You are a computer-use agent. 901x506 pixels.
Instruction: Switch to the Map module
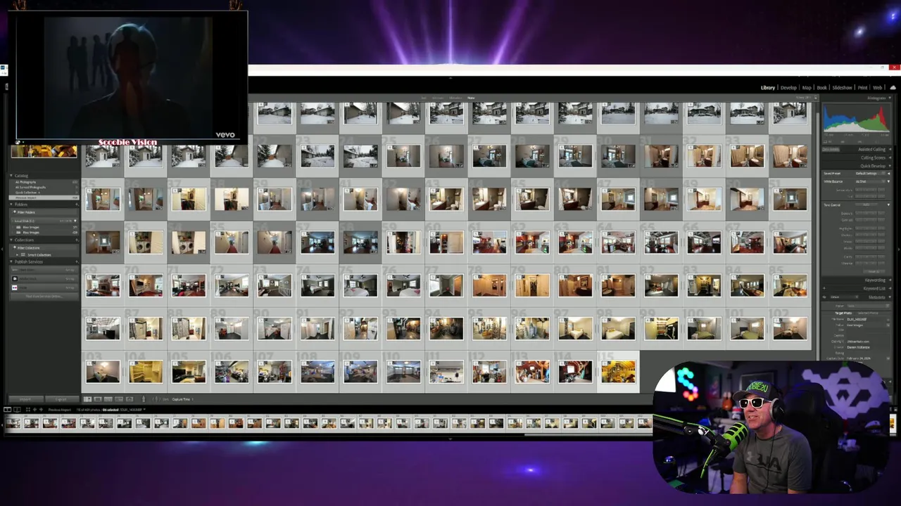pyautogui.click(x=807, y=88)
